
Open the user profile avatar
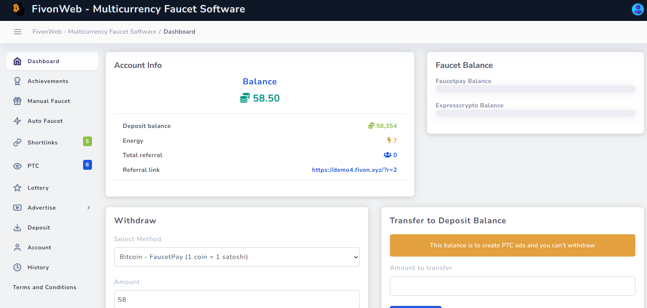637,9
